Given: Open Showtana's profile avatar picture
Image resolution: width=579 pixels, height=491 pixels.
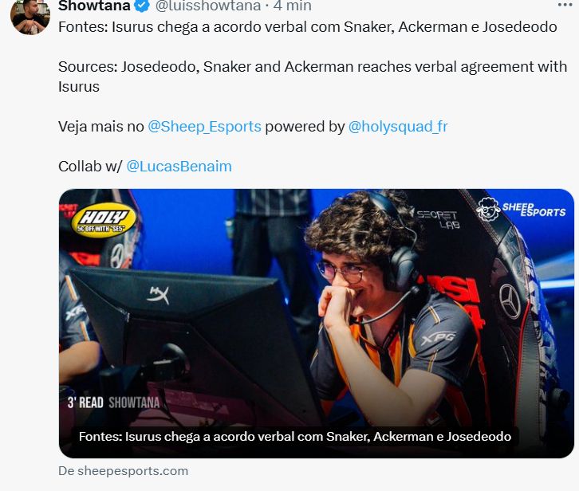Looking at the screenshot, I should 30,15.
